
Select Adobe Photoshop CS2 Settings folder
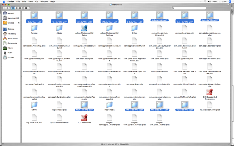click(x=109, y=28)
